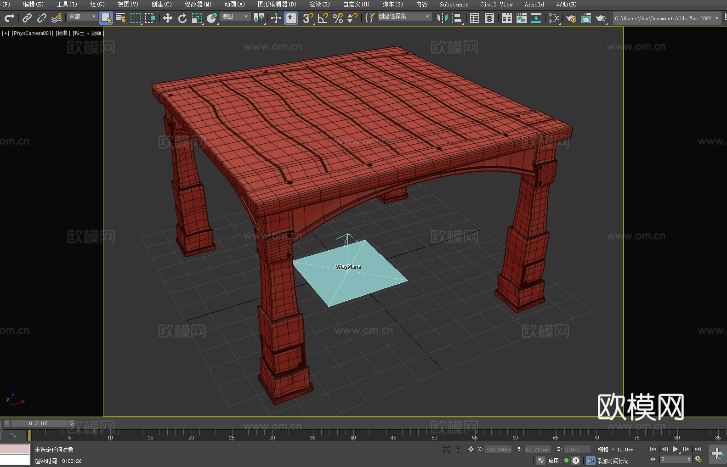
Task: Open the Rendered Frame Window icon
Action: [x=586, y=18]
